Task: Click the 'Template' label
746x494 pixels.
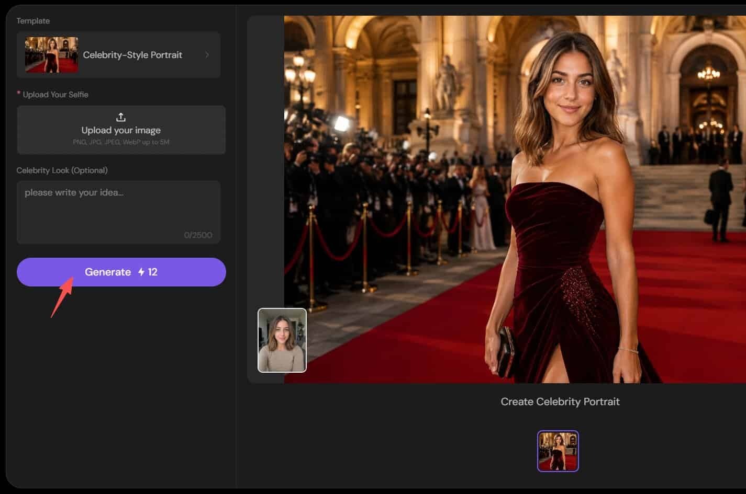Action: tap(33, 21)
